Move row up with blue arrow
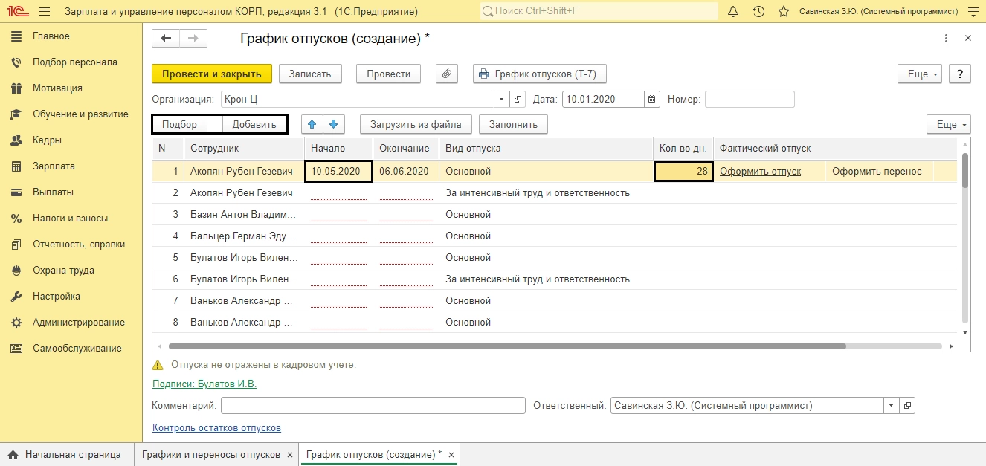Screen dimensions: 986x466 tap(312, 124)
